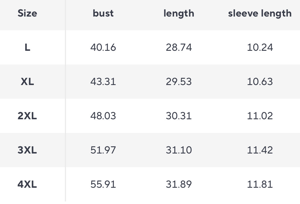The image size is (300, 204).
Task: Select the 4XL size row label
Action: pos(27,184)
